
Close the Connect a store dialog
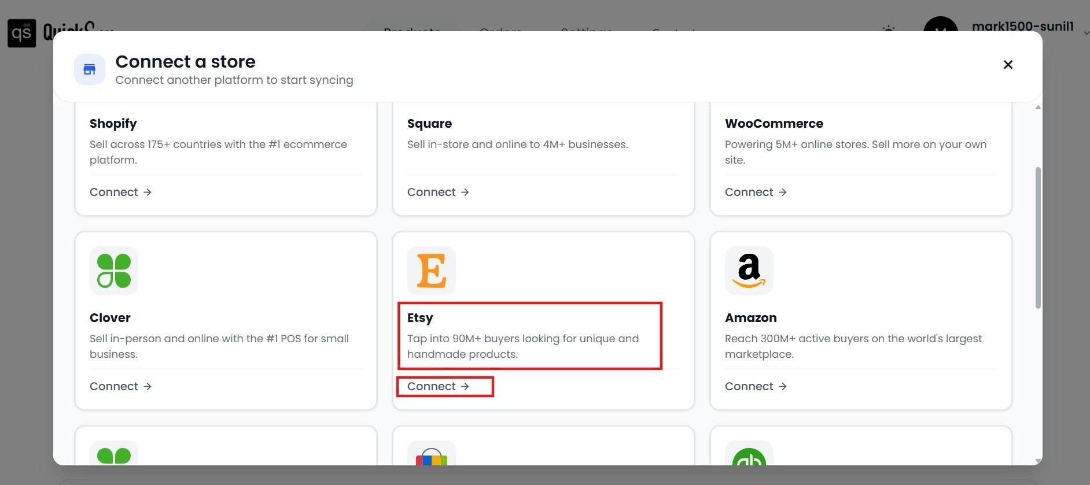point(1008,65)
